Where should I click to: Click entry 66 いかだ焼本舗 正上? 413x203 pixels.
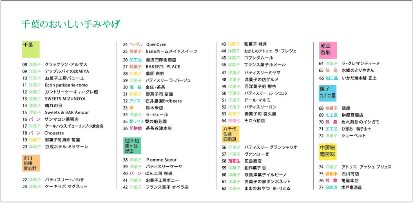348,78
